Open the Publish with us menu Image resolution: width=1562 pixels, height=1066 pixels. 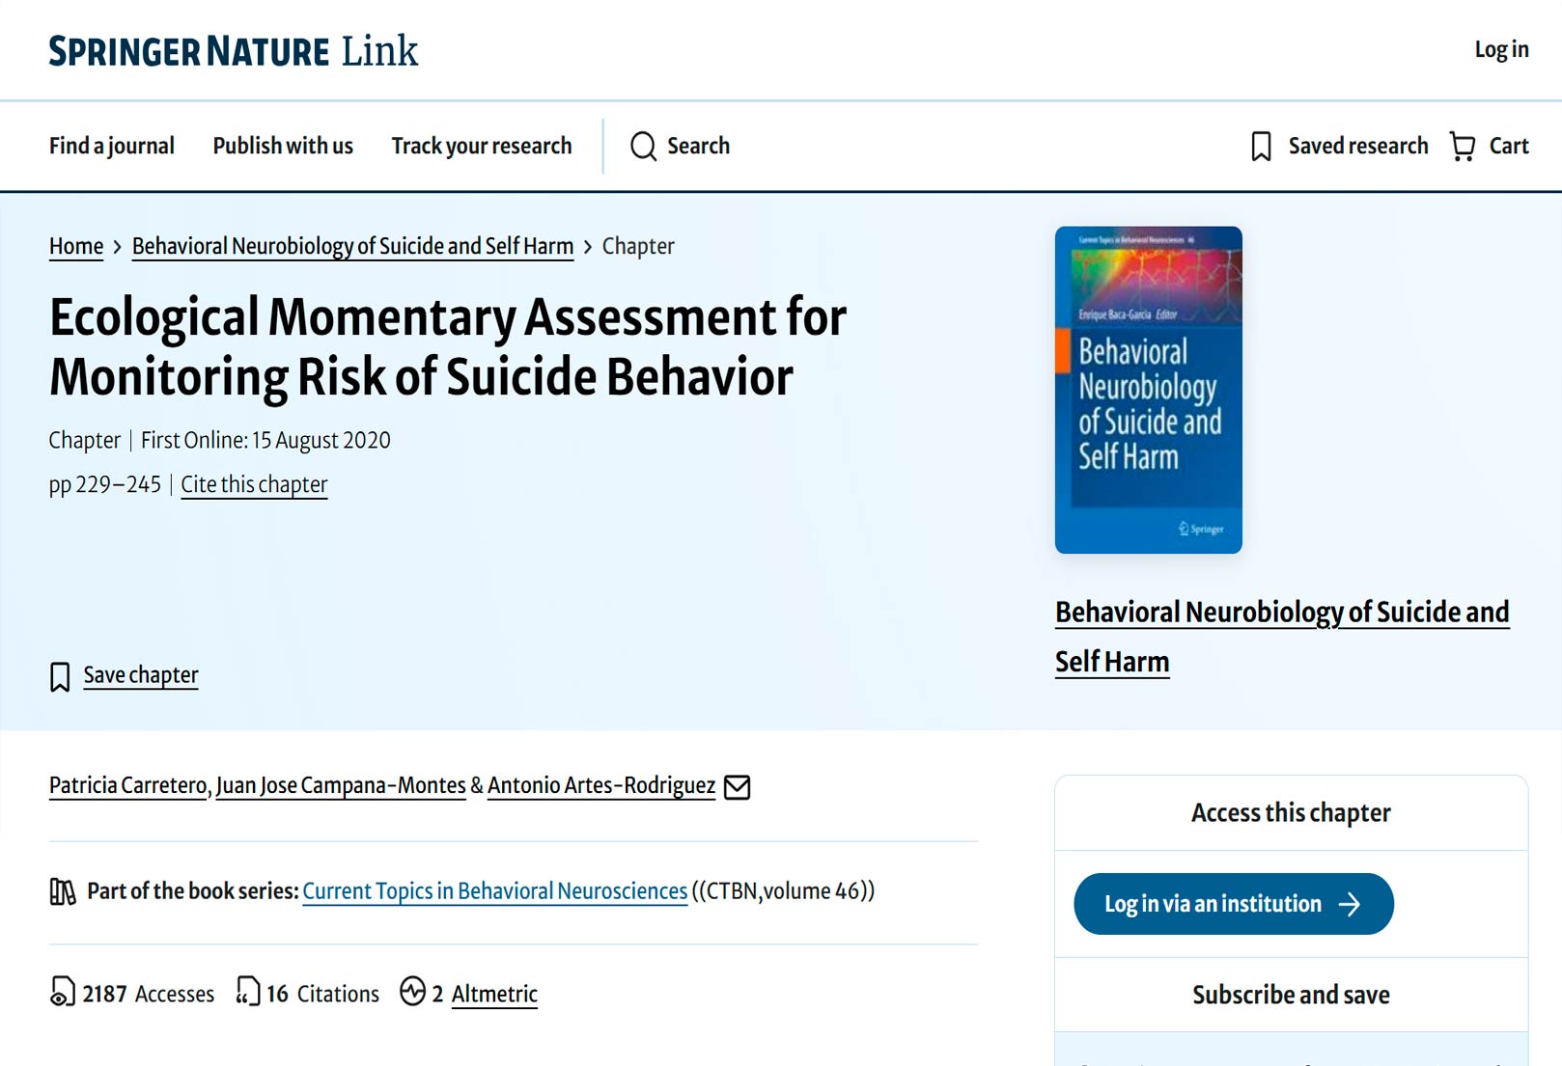click(283, 146)
